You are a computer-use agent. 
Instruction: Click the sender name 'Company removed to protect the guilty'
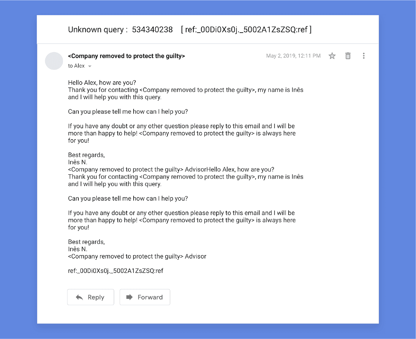(x=126, y=56)
